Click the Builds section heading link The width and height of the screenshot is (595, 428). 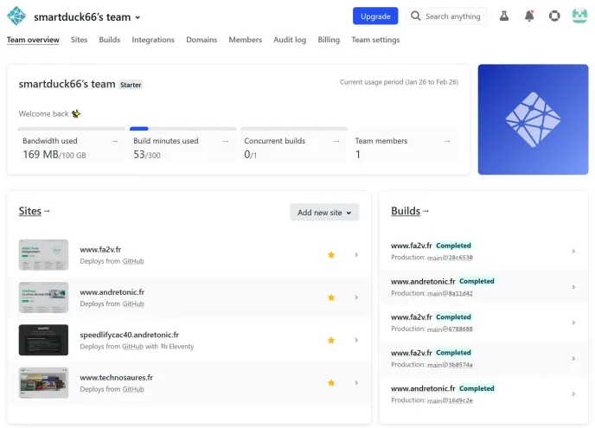tap(406, 211)
